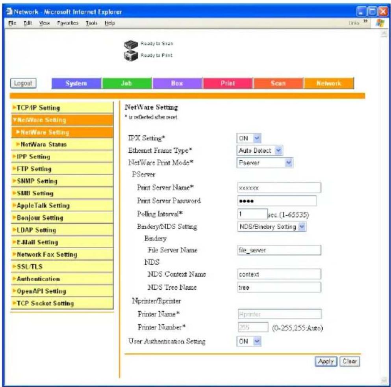Open OpenAPI Setting in sidebar
Screen dimensions: 391x387
[x=62, y=291]
